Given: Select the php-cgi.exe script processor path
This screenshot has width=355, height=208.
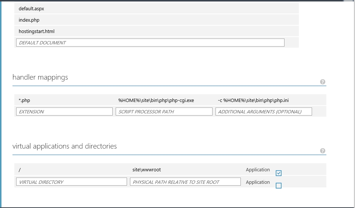Looking at the screenshot, I should (x=156, y=100).
